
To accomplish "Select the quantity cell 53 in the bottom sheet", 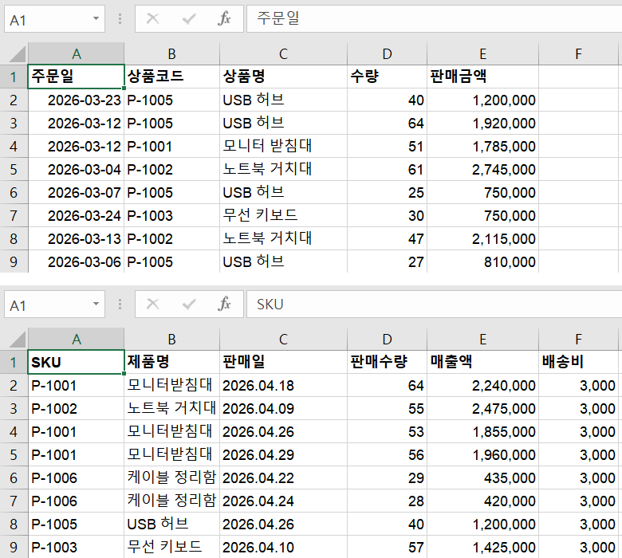I will point(388,431).
